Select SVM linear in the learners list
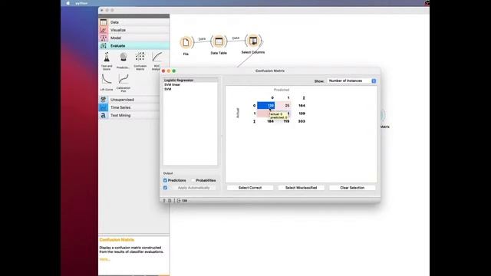 click(190, 84)
